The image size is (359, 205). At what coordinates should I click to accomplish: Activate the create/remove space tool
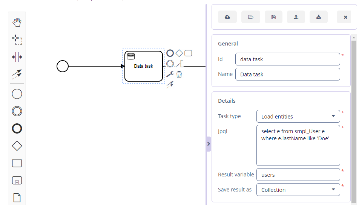tap(17, 57)
